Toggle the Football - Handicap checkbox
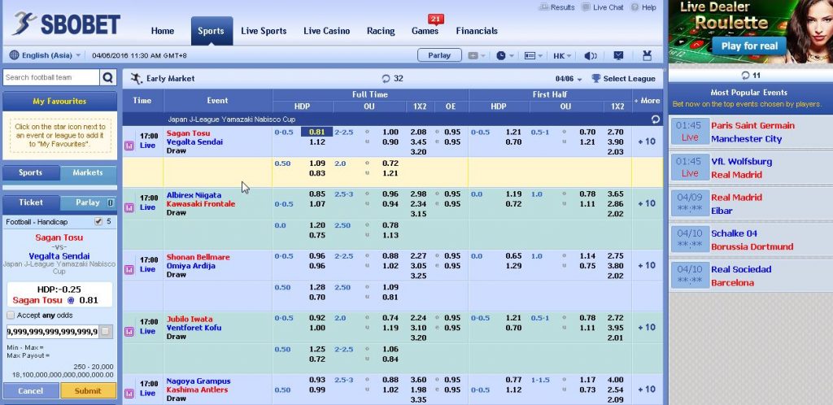Image resolution: width=833 pixels, height=405 pixels. [98, 221]
